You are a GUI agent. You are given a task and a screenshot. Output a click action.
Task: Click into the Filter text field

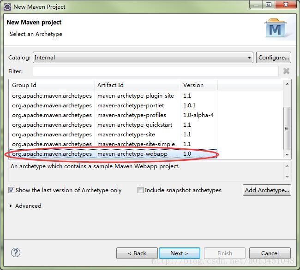156,71
